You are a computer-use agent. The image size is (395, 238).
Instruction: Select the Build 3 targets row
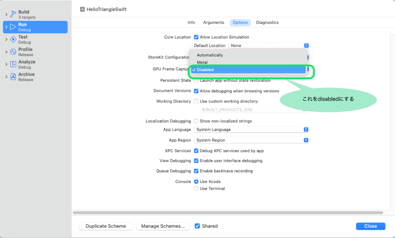pos(35,14)
